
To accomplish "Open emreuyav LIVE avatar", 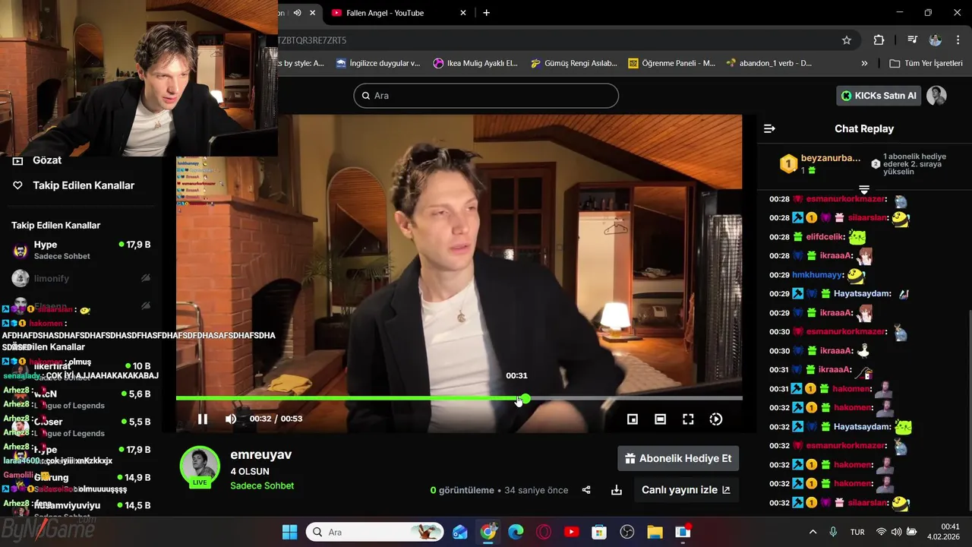I will pyautogui.click(x=200, y=466).
